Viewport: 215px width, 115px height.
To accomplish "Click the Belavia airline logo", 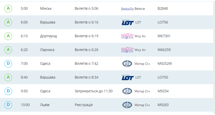I will [127, 9].
